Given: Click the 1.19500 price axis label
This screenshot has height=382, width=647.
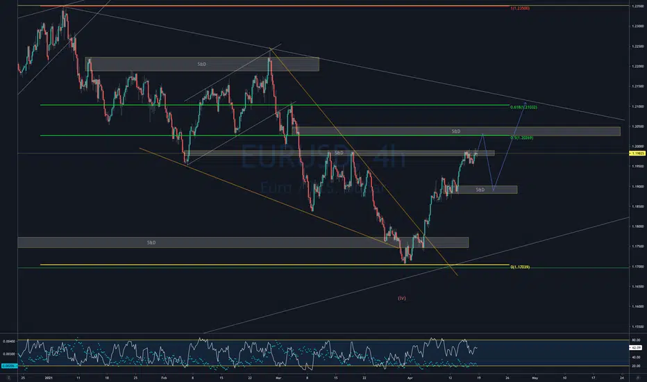Looking at the screenshot, I should coord(638,167).
